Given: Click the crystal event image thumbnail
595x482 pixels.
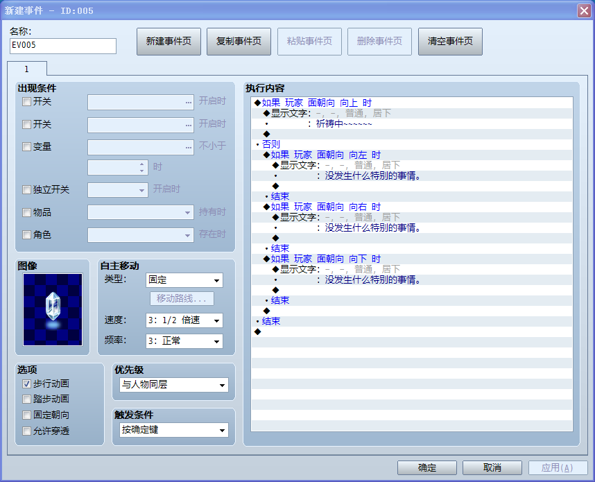Looking at the screenshot, I should coord(53,309).
